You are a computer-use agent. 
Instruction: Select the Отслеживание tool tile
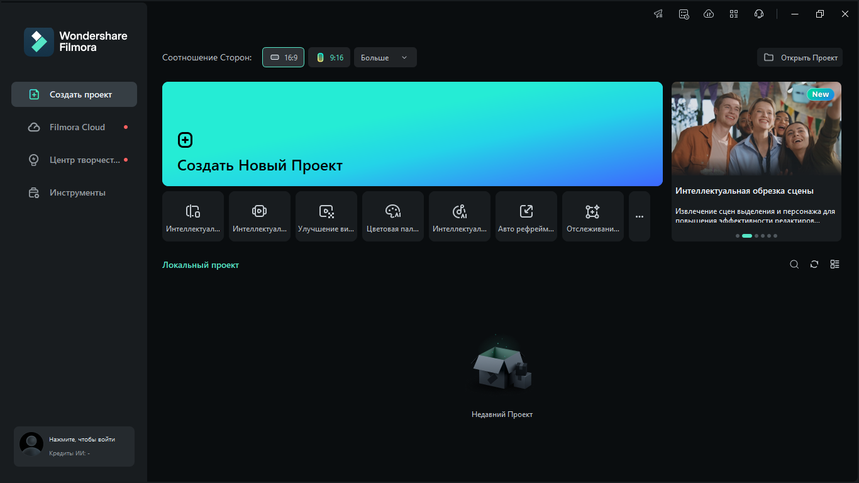593,216
